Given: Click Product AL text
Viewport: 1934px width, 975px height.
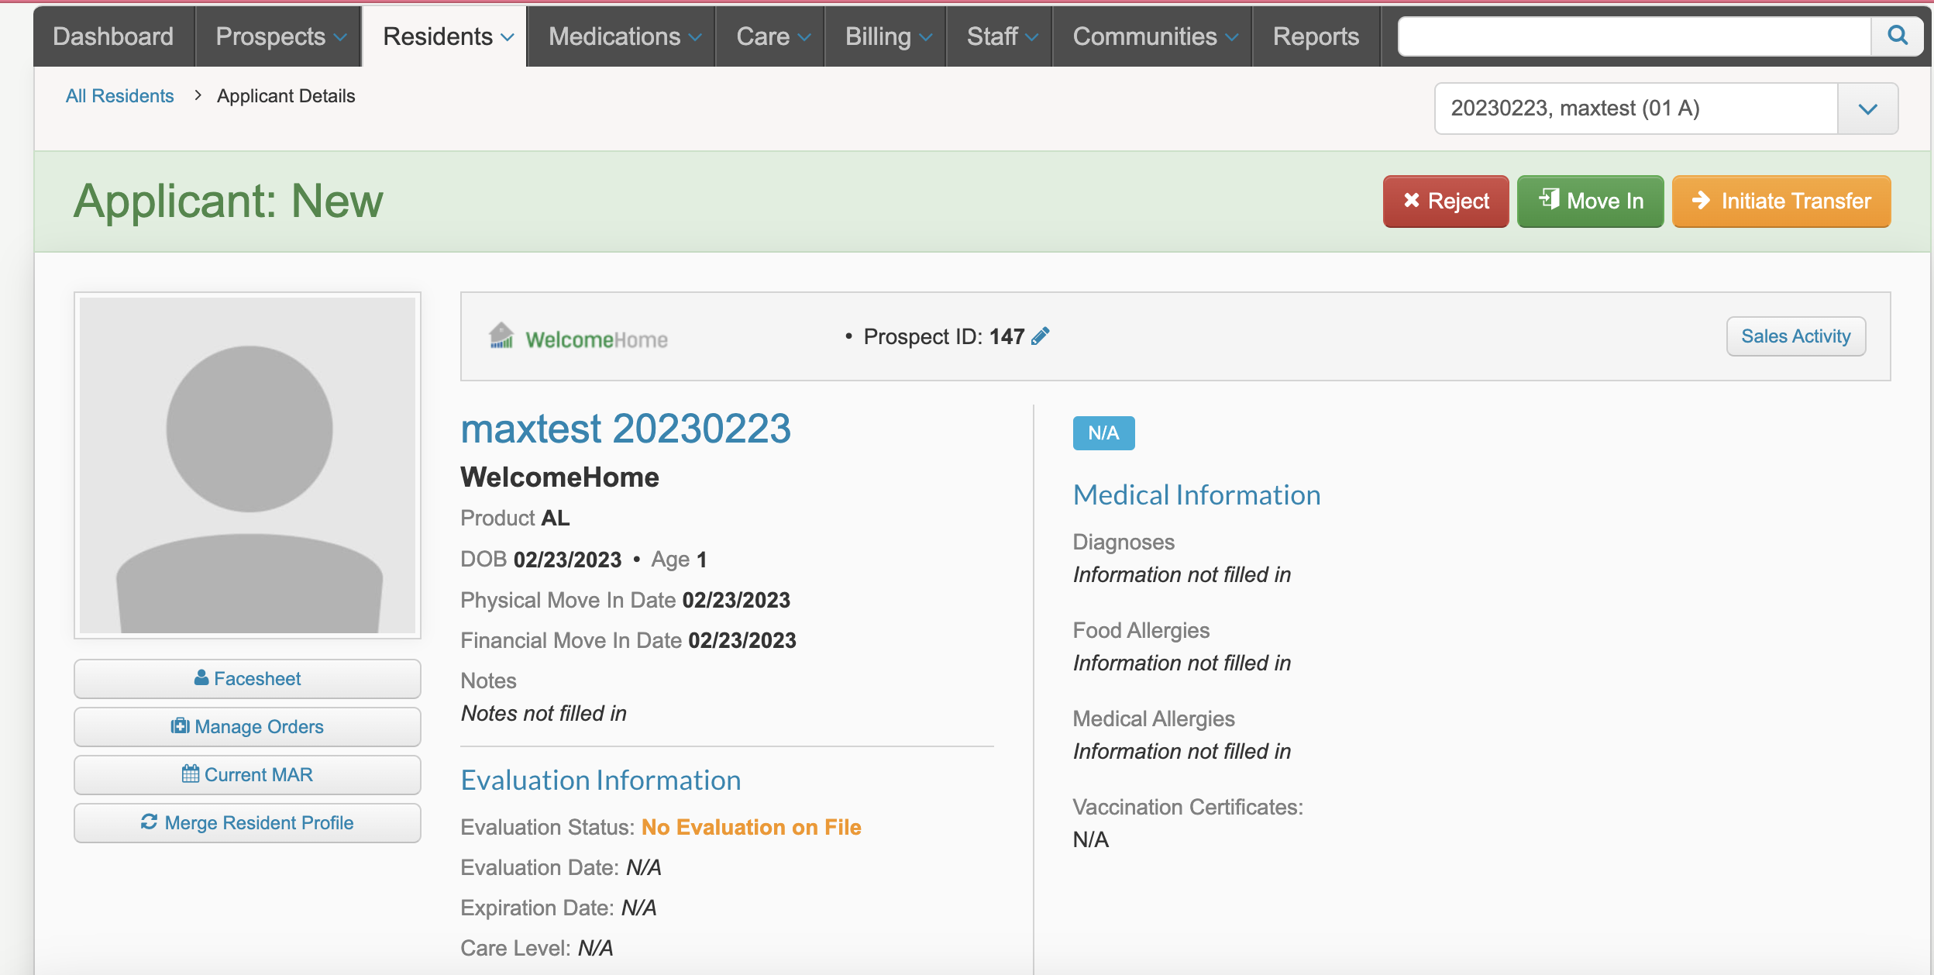Looking at the screenshot, I should 515,518.
